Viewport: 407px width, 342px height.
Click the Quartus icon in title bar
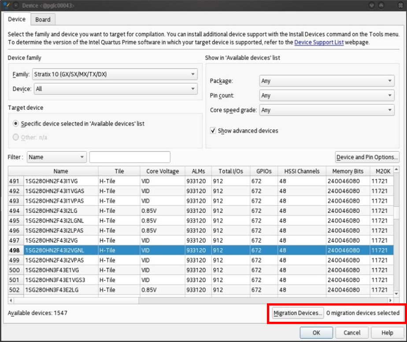(6, 5)
